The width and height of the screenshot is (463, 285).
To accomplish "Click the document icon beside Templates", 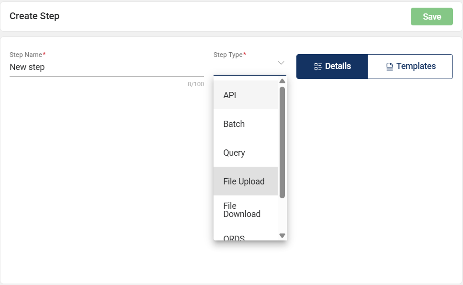I will (x=390, y=67).
